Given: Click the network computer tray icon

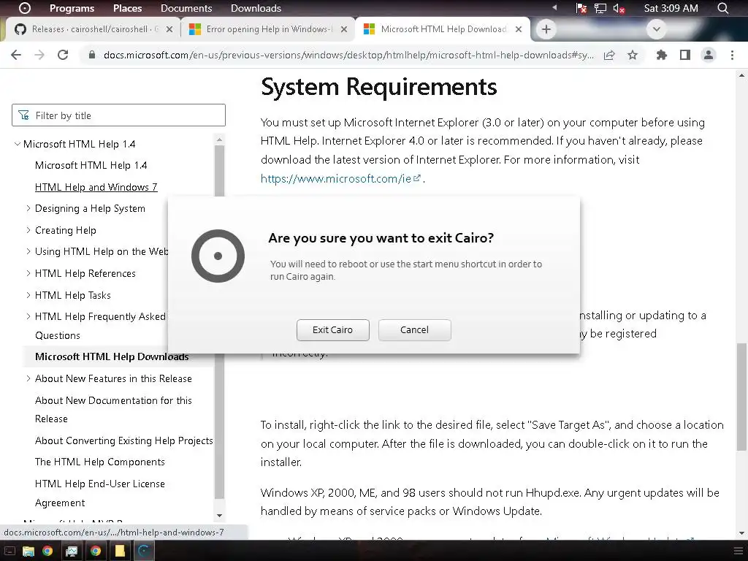Looking at the screenshot, I should [600, 8].
